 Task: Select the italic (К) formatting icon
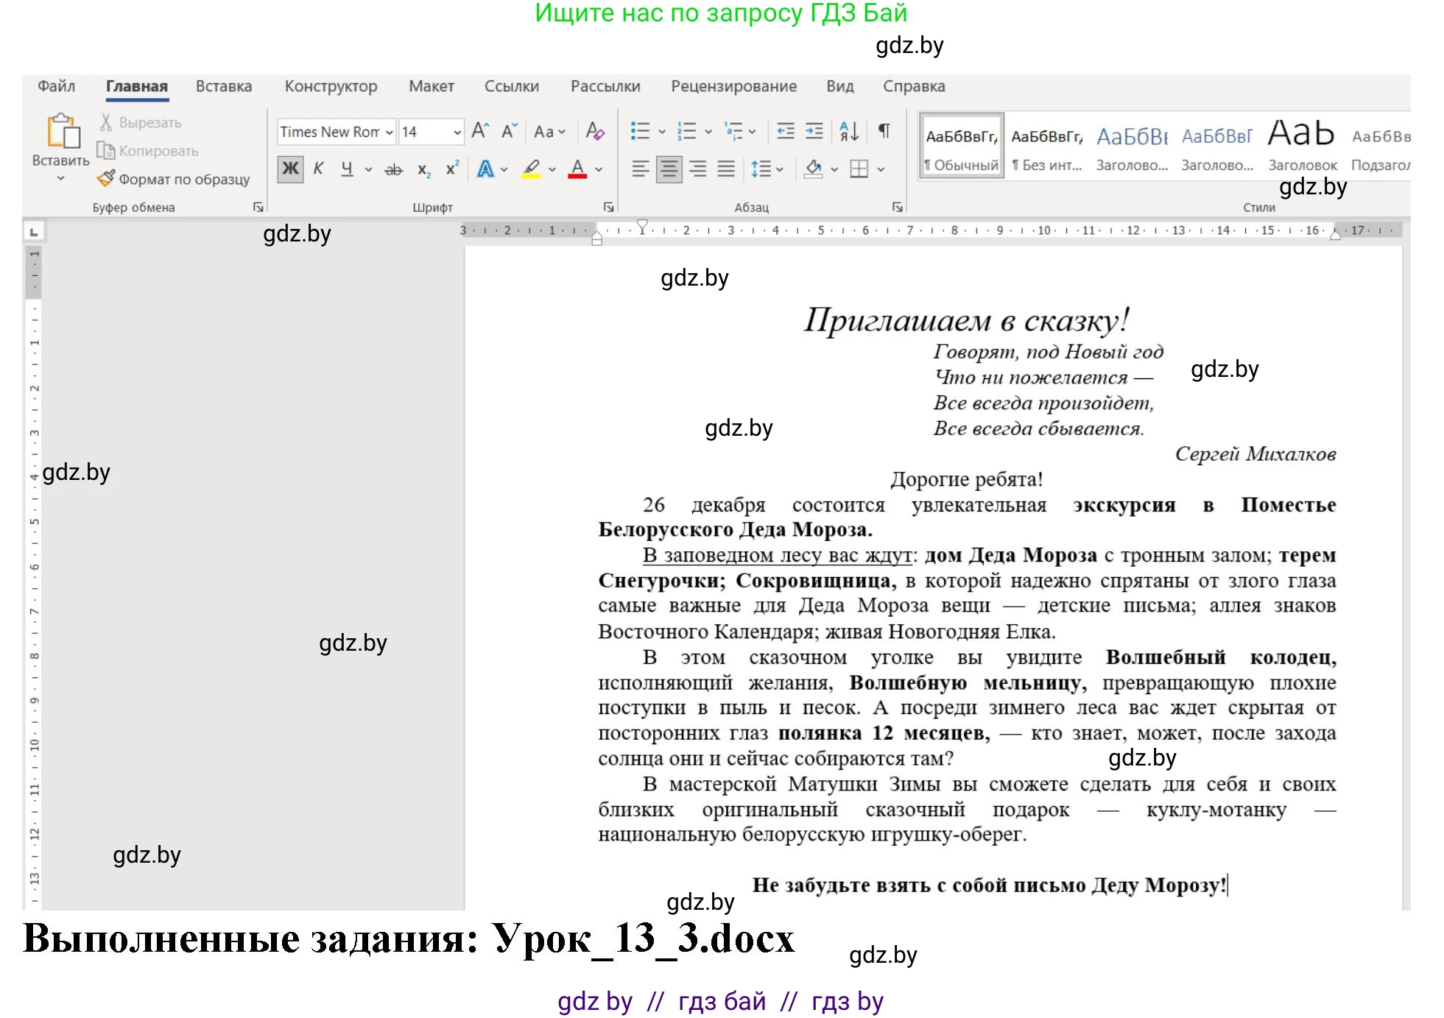point(318,169)
